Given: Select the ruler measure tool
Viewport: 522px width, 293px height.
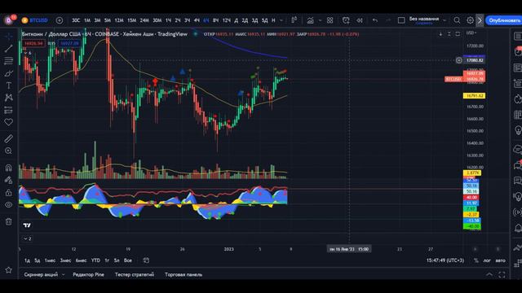Looking at the screenshot, I should click(9, 138).
